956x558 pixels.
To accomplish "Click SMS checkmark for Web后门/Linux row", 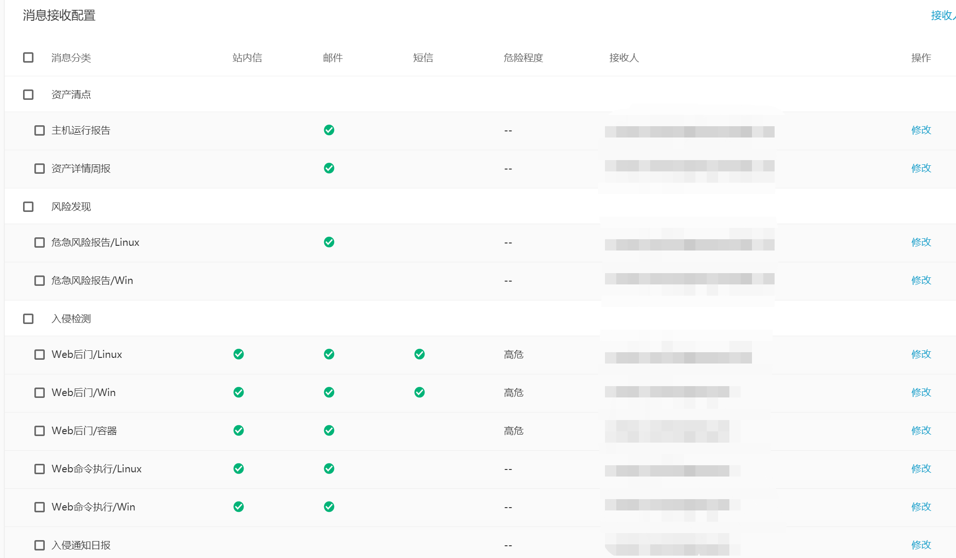I will click(x=419, y=354).
